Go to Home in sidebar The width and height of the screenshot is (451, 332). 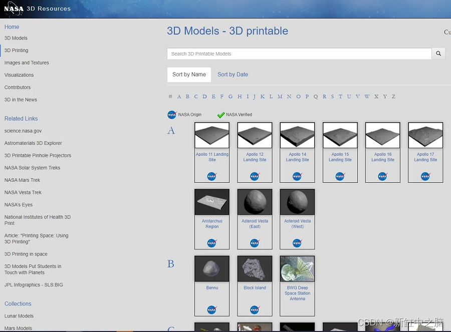tap(12, 27)
